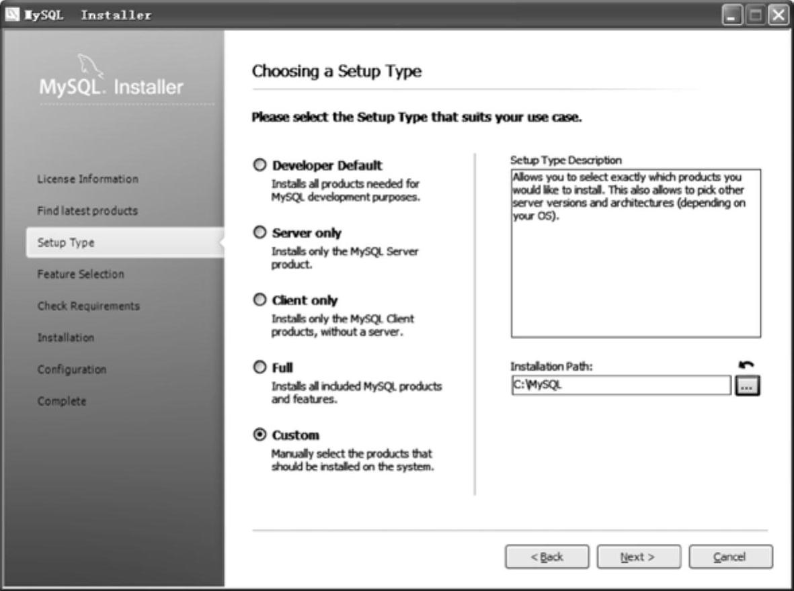Open the Check Requirements step
The image size is (794, 591).
click(x=88, y=306)
